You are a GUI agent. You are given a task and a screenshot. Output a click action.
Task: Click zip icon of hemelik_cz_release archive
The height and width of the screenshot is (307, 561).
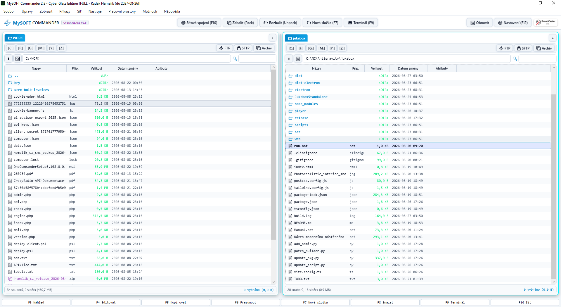point(10,279)
